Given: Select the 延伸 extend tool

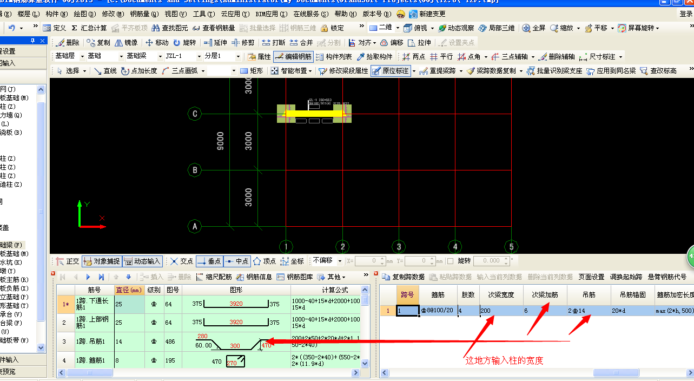Looking at the screenshot, I should coord(215,42).
